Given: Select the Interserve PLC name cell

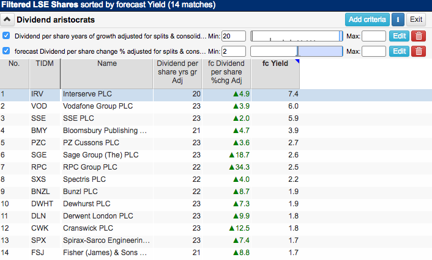Looking at the screenshot, I should [x=107, y=94].
